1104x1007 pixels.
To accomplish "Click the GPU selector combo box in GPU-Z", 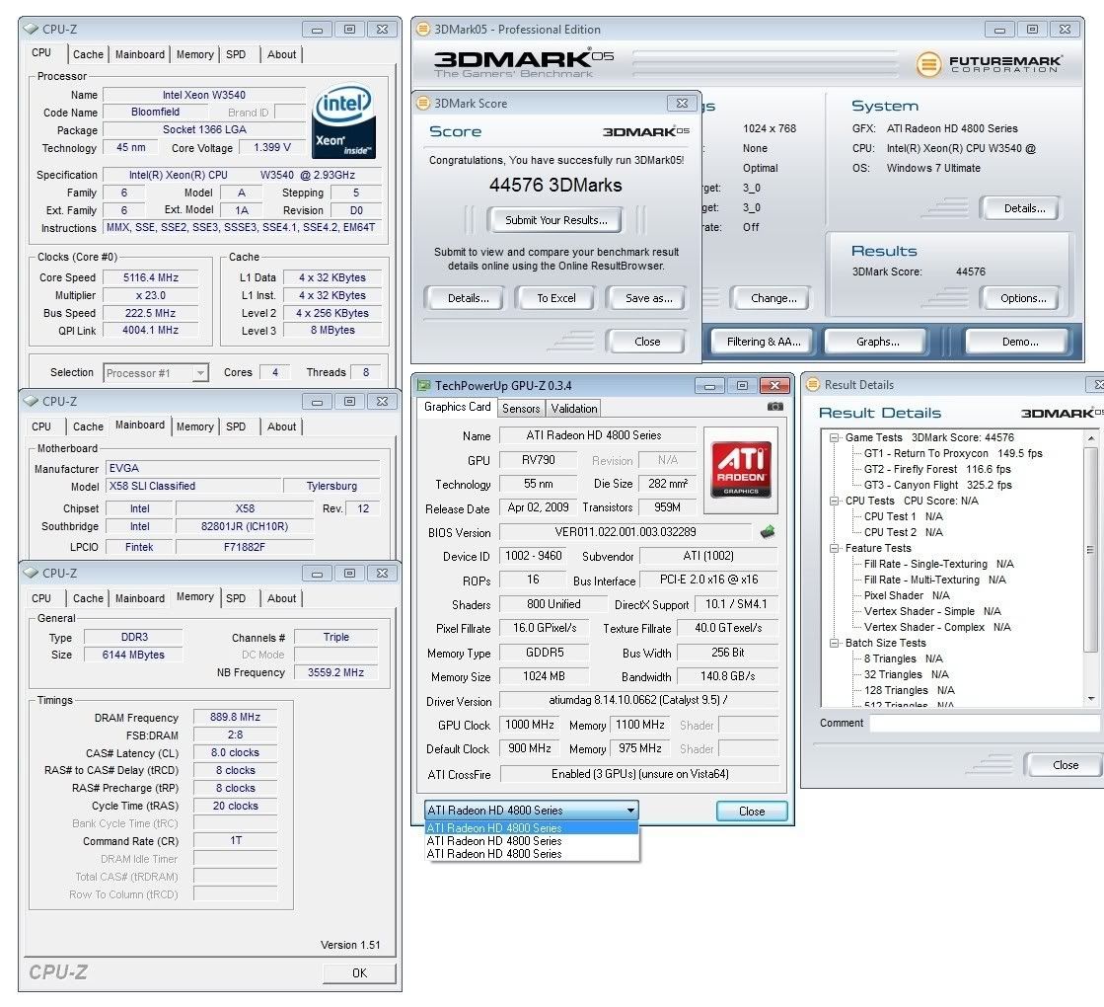I will (x=531, y=811).
